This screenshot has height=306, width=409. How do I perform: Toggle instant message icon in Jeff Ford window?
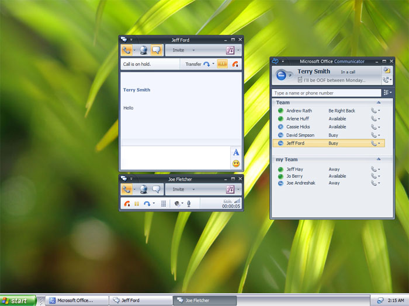coord(157,50)
